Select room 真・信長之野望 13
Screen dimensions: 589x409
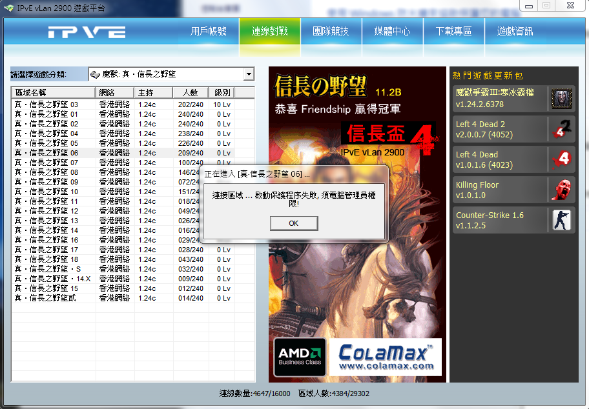pyautogui.click(x=106, y=221)
